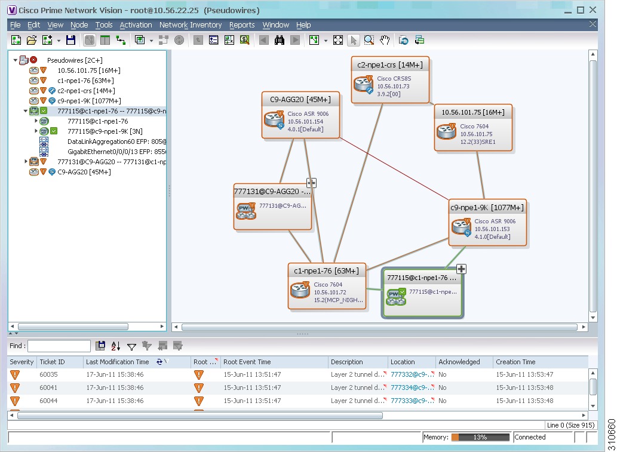617x452 pixels.
Task: Open the overlay tool dropdown arrow
Action: coord(151,41)
